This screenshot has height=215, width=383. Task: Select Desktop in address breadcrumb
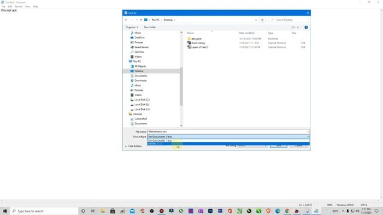click(x=168, y=20)
